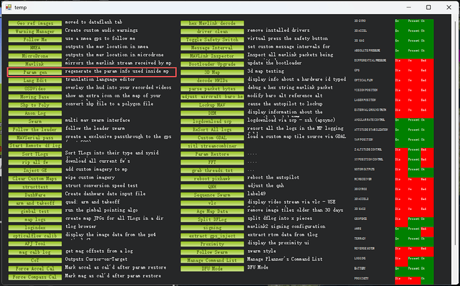The height and width of the screenshot is (286, 460).
Task: Adjust QNH via the QNH button
Action: (x=212, y=187)
